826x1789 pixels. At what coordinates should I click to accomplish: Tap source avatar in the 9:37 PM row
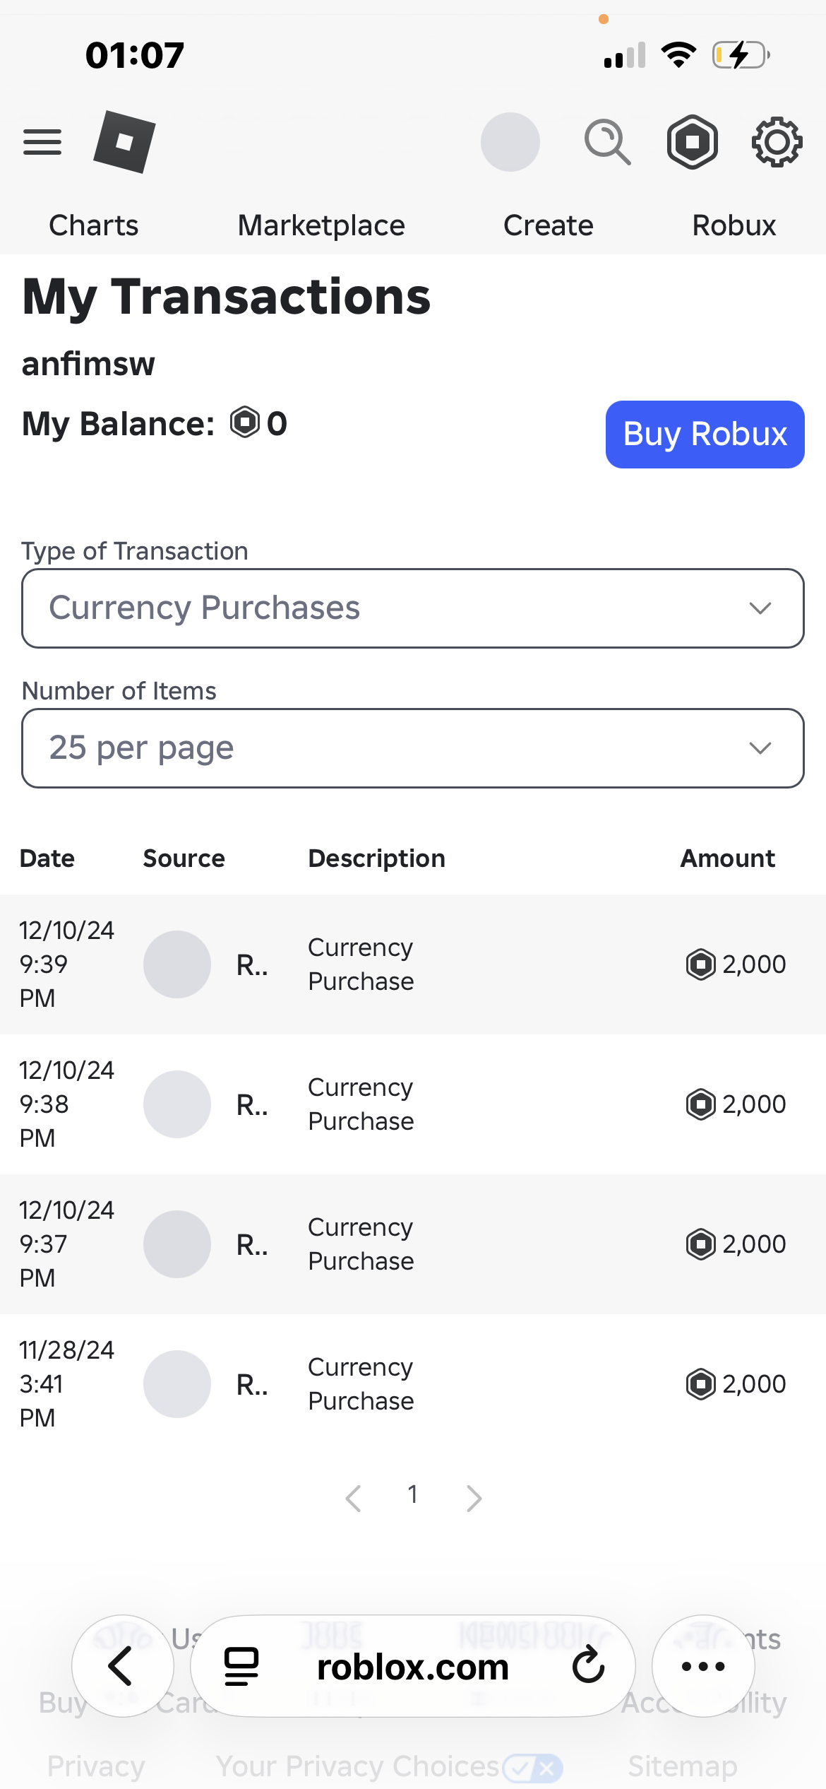tap(177, 1244)
